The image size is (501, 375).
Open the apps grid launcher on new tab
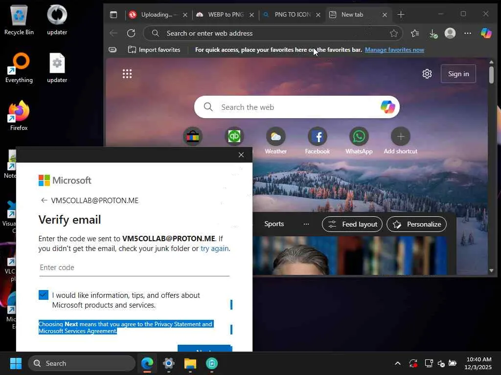click(127, 74)
